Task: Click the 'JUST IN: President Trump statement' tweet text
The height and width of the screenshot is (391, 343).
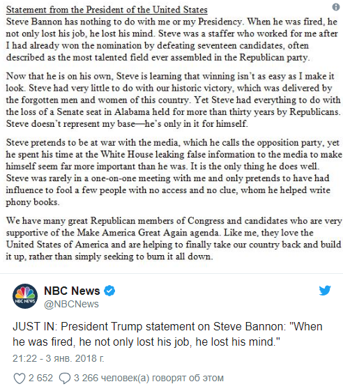Action: (167, 334)
